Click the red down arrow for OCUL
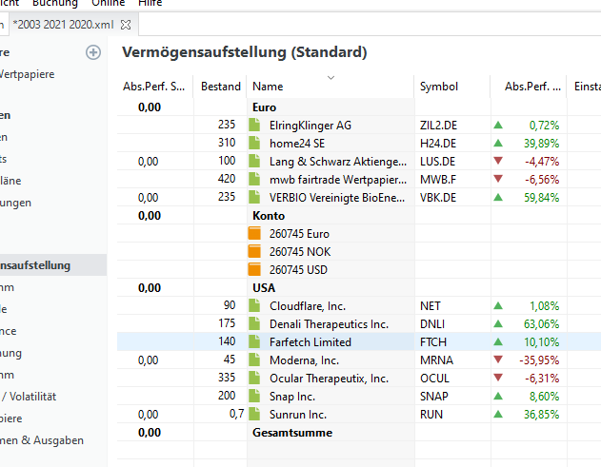This screenshot has width=601, height=467. 498,378
